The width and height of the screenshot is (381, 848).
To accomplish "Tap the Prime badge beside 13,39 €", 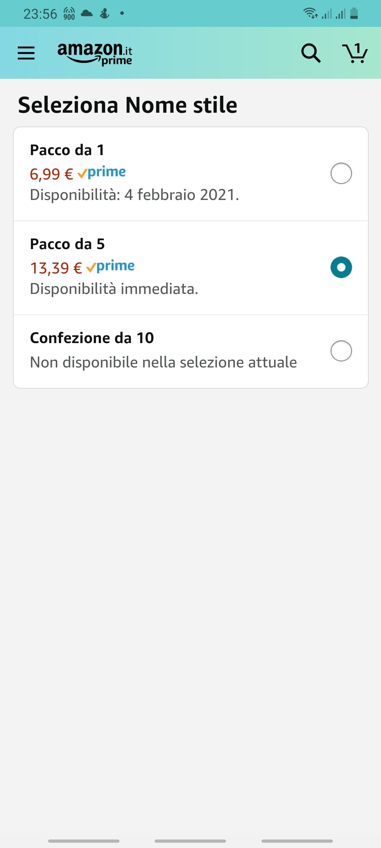I will pyautogui.click(x=111, y=267).
